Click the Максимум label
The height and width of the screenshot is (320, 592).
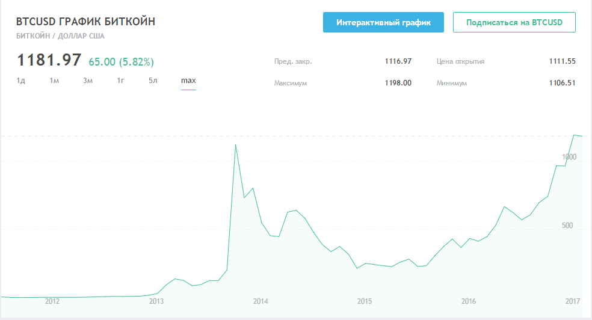(x=291, y=83)
